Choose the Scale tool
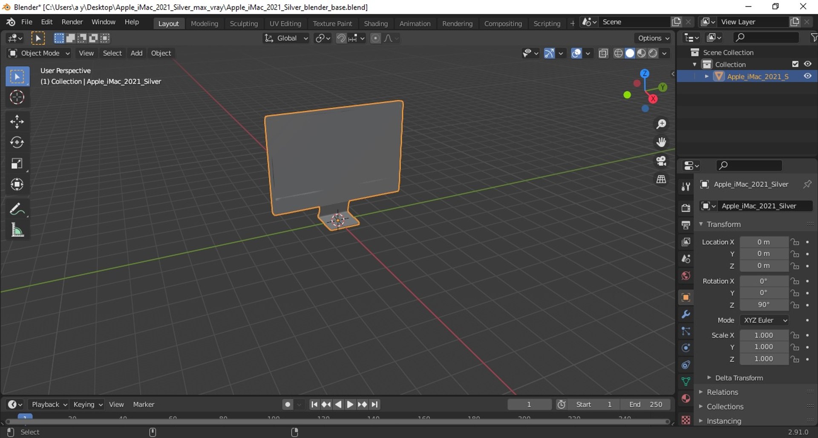 click(x=17, y=164)
